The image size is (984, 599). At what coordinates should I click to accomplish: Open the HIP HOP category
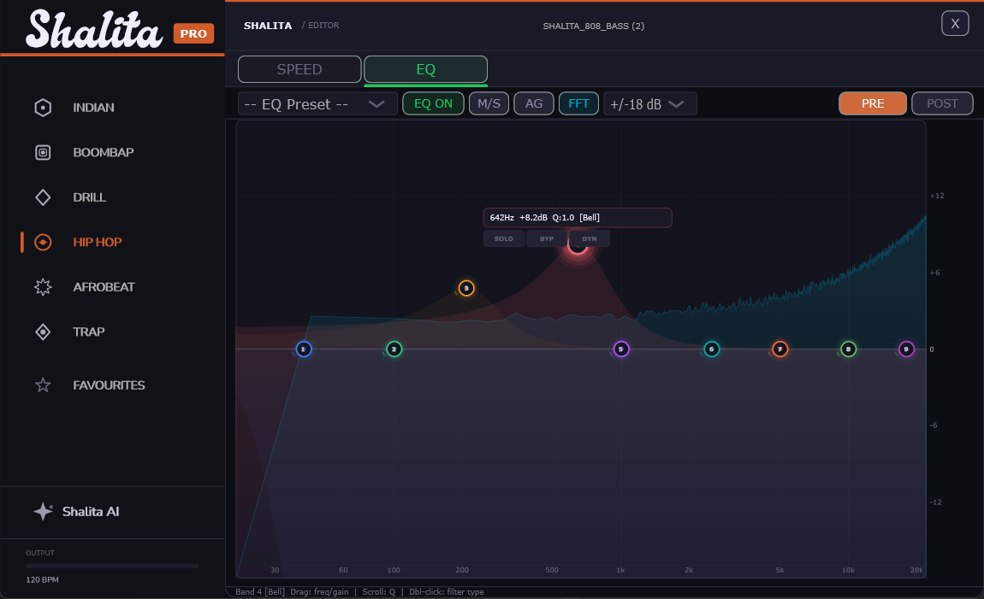pyautogui.click(x=98, y=242)
